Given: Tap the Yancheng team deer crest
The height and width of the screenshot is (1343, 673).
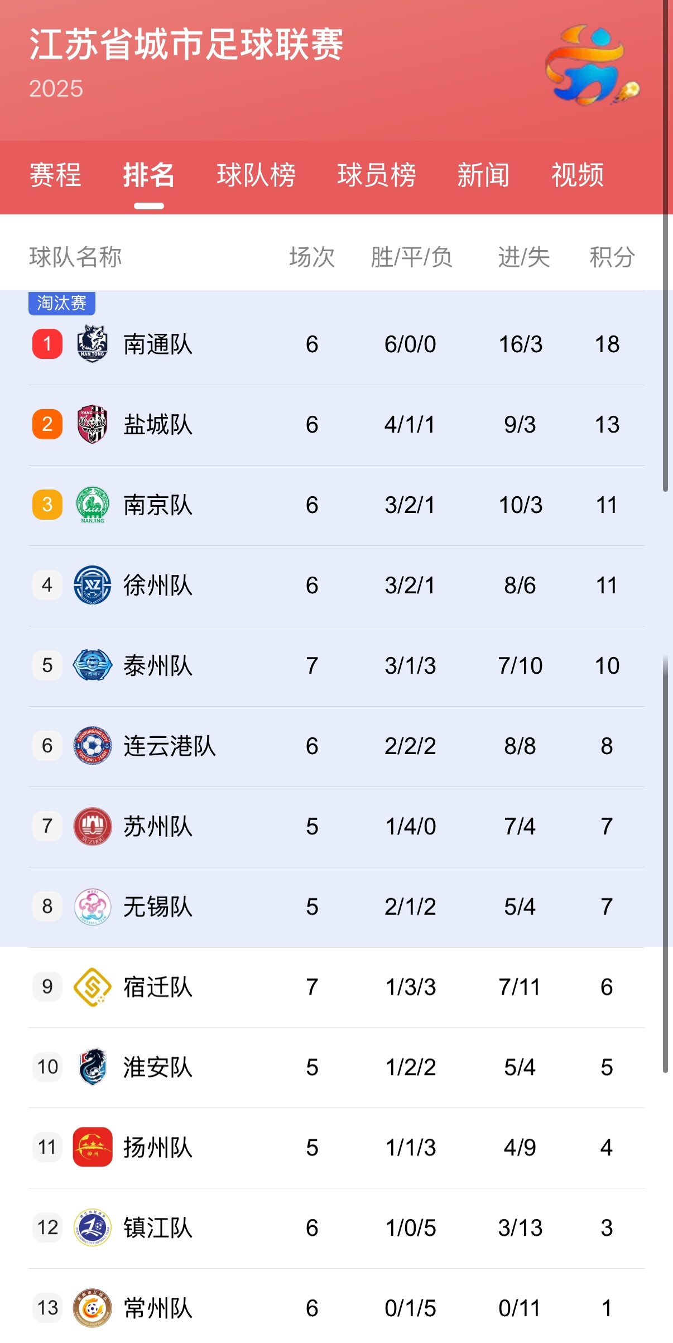Looking at the screenshot, I should 92,424.
